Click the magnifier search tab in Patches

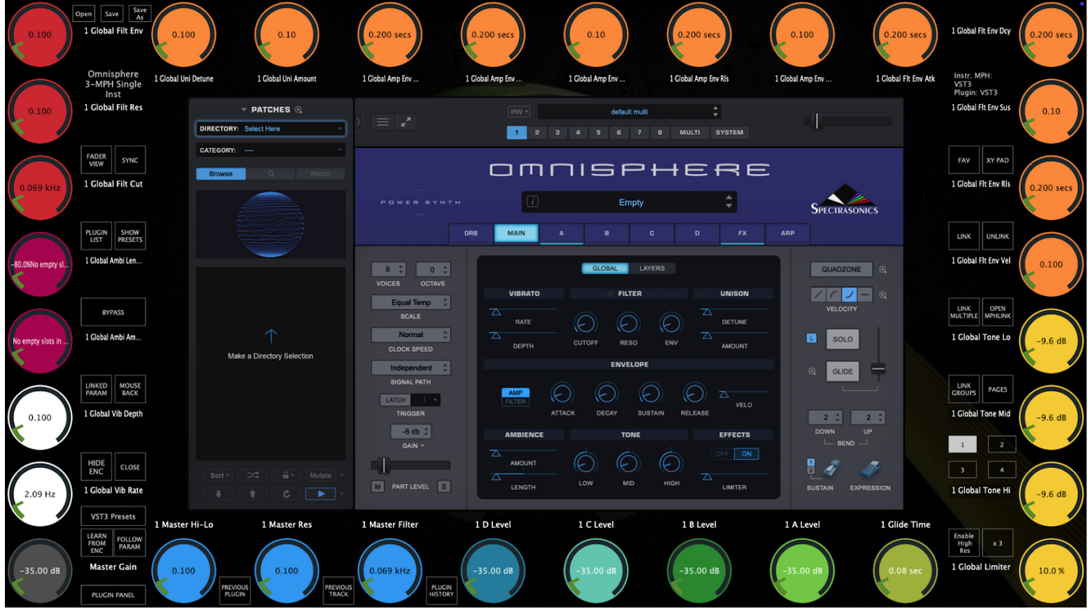coord(271,174)
